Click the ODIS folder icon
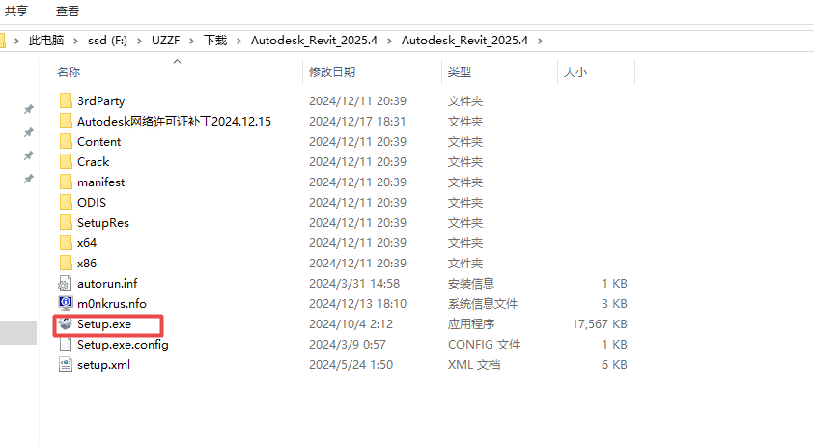Viewport: 814px width, 447px height. (x=66, y=203)
